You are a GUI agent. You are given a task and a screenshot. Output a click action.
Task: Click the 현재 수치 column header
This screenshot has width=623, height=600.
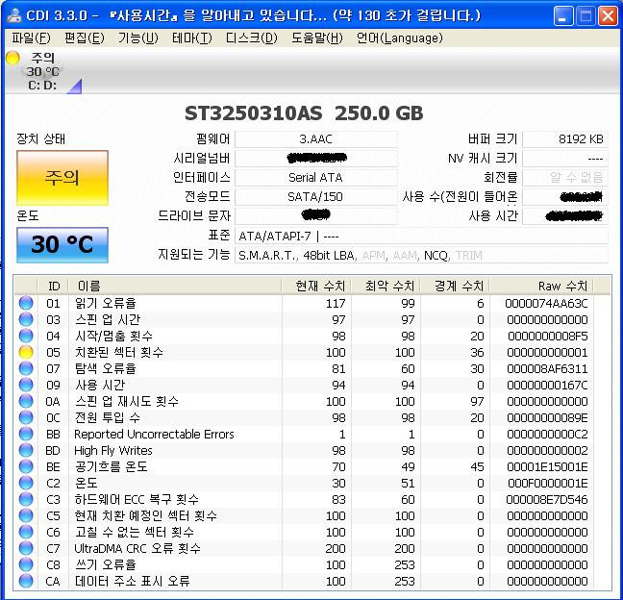(316, 286)
